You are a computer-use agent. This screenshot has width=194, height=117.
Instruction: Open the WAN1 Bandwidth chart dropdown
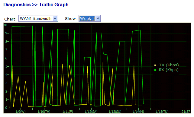[x=38, y=18]
